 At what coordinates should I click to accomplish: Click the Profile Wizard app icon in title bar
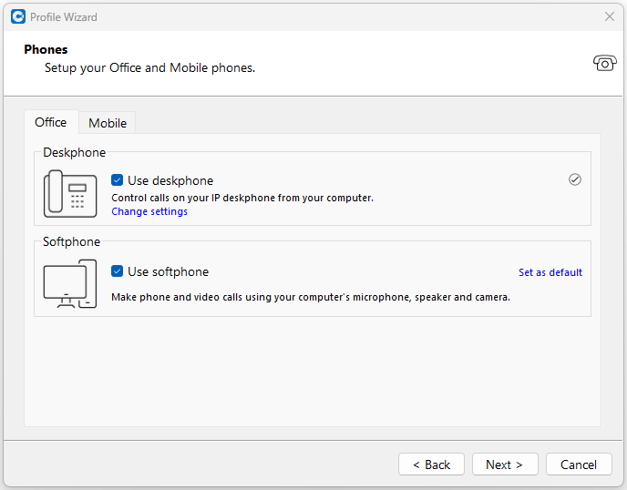[17, 16]
